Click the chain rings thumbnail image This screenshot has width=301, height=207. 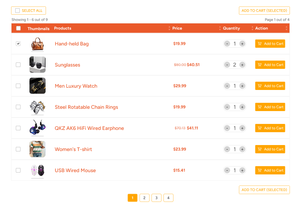click(37, 107)
